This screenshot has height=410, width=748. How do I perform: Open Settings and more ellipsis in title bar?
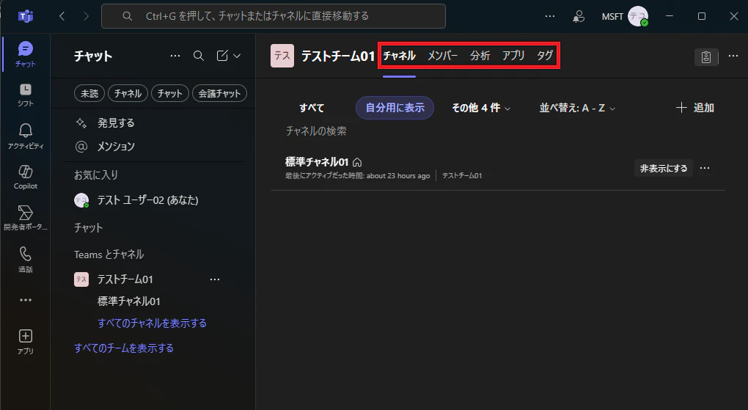[x=550, y=16]
